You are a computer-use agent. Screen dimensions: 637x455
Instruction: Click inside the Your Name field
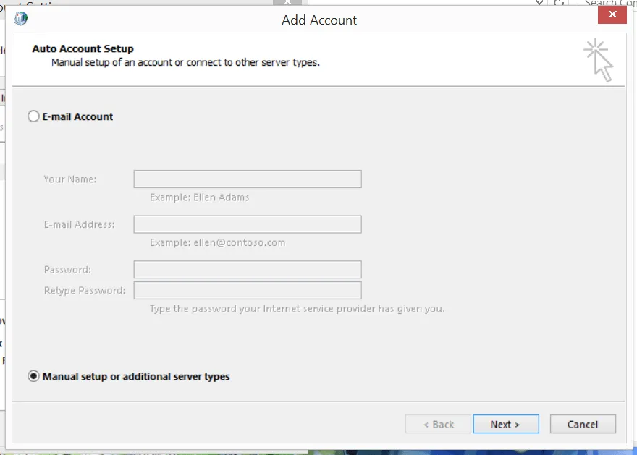click(247, 179)
